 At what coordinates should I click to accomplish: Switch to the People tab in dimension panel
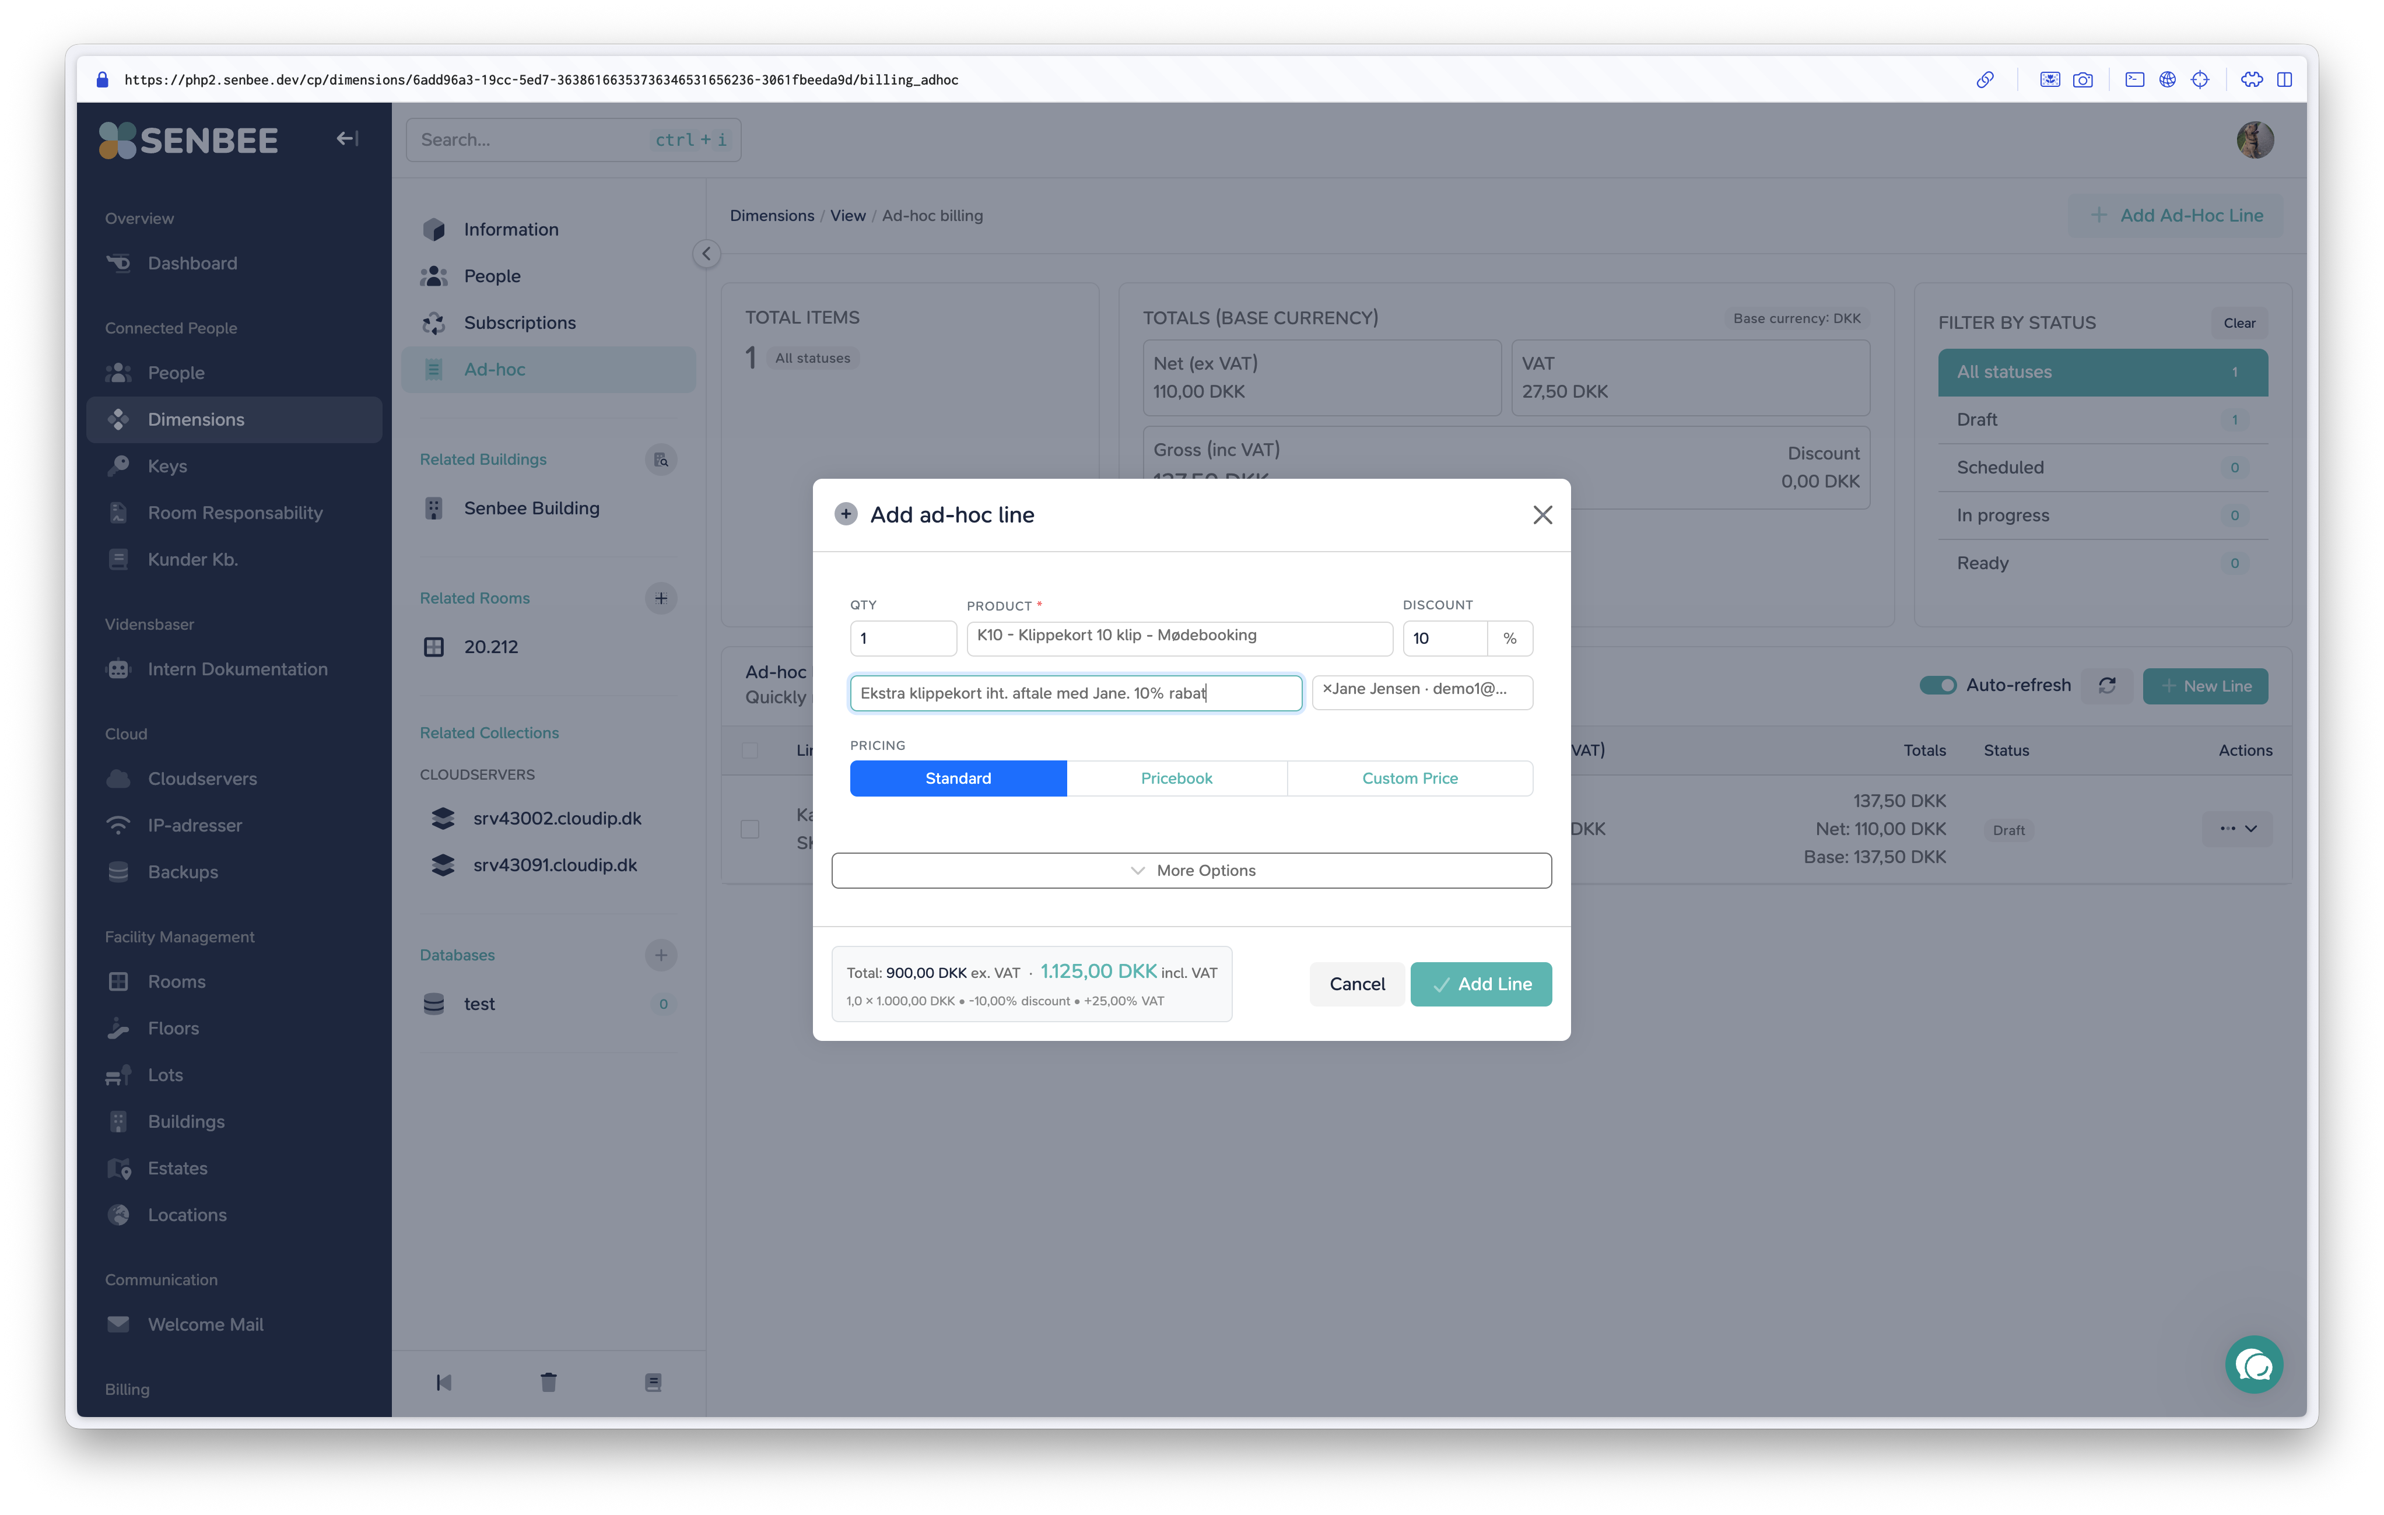(549, 276)
